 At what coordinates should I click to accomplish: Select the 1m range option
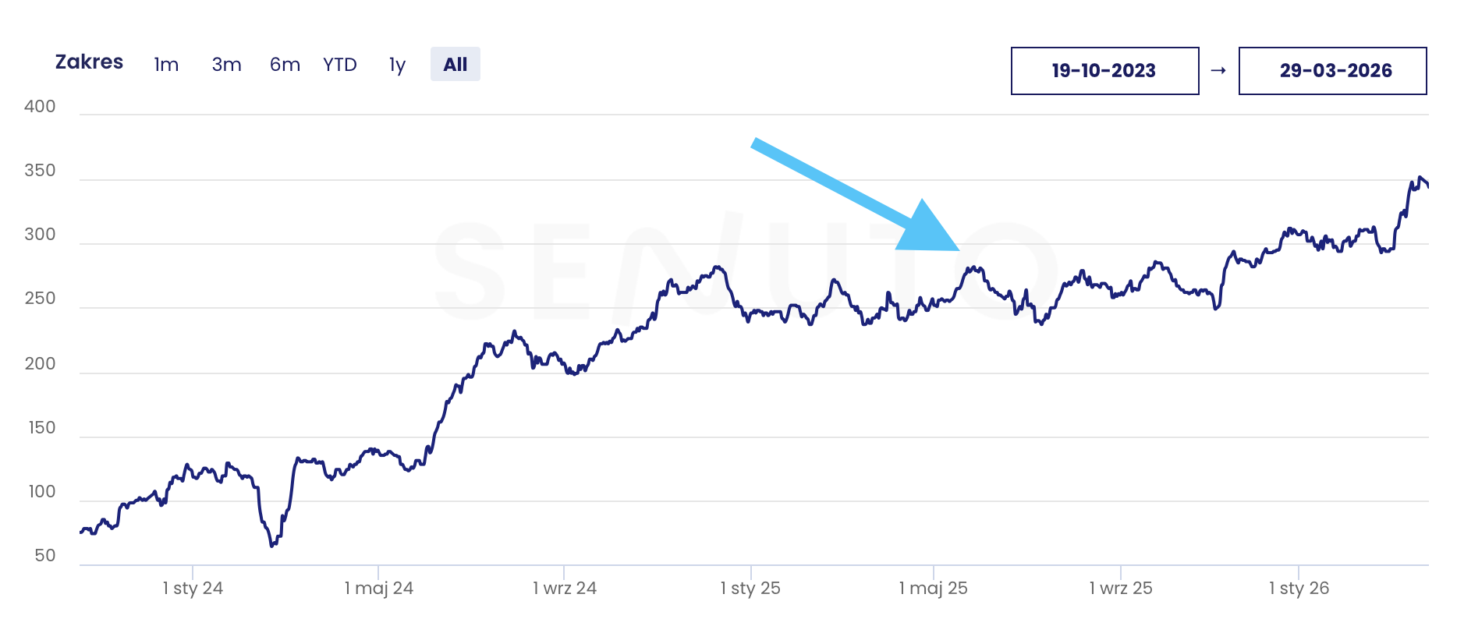tap(166, 65)
